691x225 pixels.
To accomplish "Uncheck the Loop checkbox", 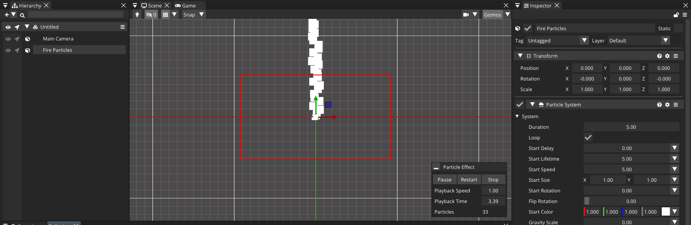I will click(x=588, y=137).
